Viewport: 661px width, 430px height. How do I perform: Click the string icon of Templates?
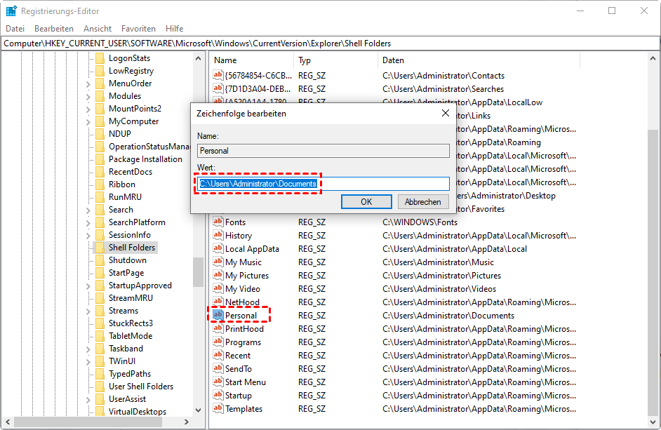point(218,408)
